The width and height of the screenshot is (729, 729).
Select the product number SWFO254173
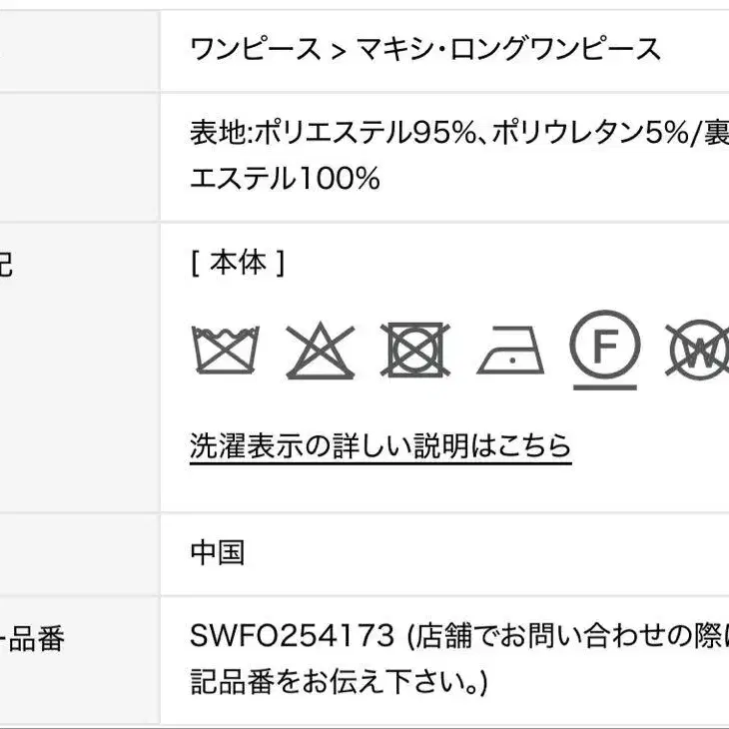tap(294, 636)
